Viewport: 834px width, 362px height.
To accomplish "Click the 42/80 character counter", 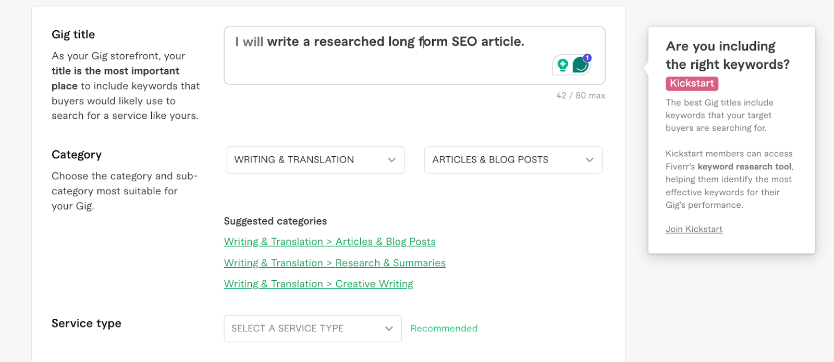I will [x=580, y=95].
